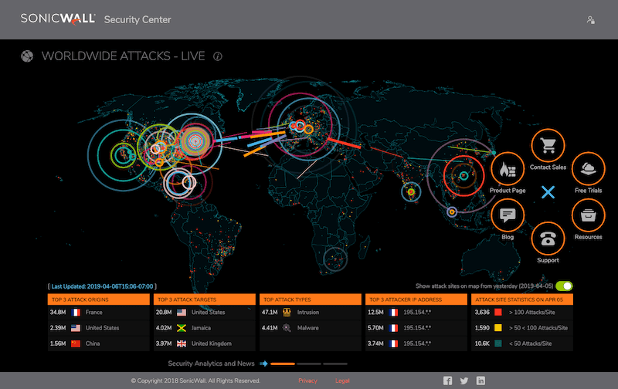Click the Resources archive box icon
This screenshot has width=618, height=389.
pos(588,215)
